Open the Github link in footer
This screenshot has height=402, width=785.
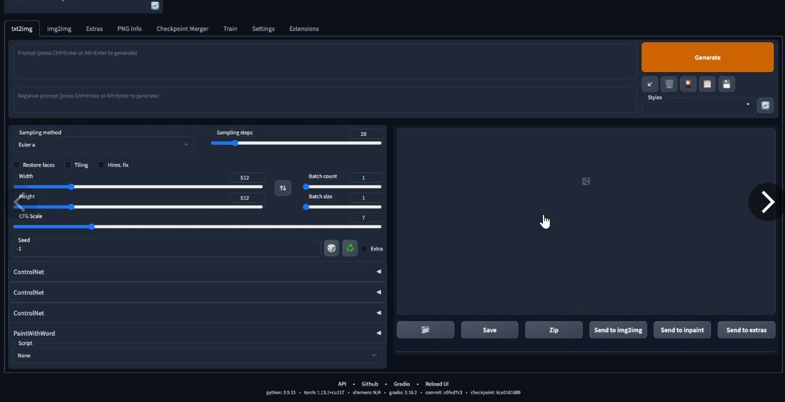370,384
